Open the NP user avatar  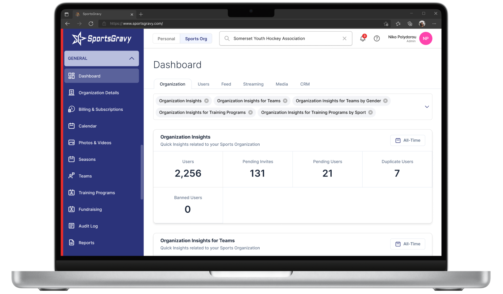tap(425, 38)
